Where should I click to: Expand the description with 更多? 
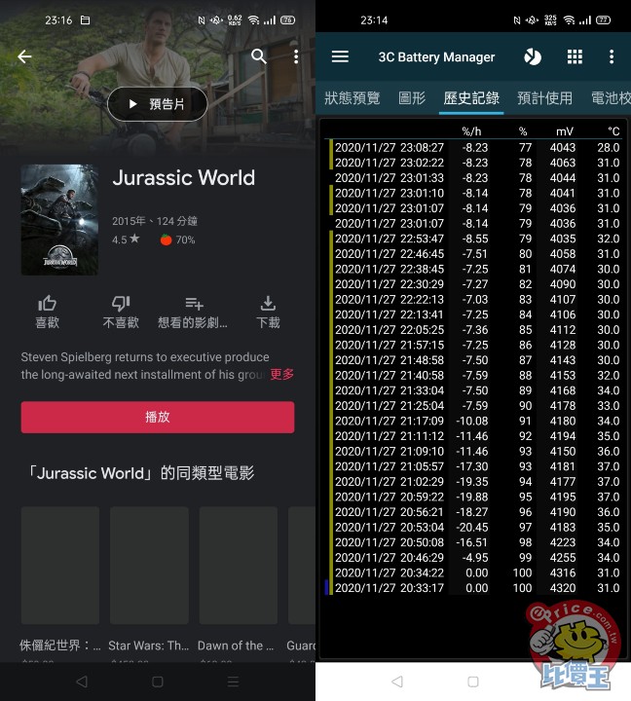click(281, 374)
